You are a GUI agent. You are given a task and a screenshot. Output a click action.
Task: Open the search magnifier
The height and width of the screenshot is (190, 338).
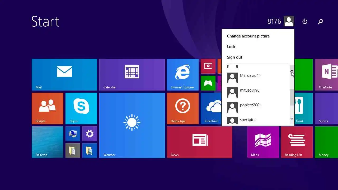pos(320,22)
